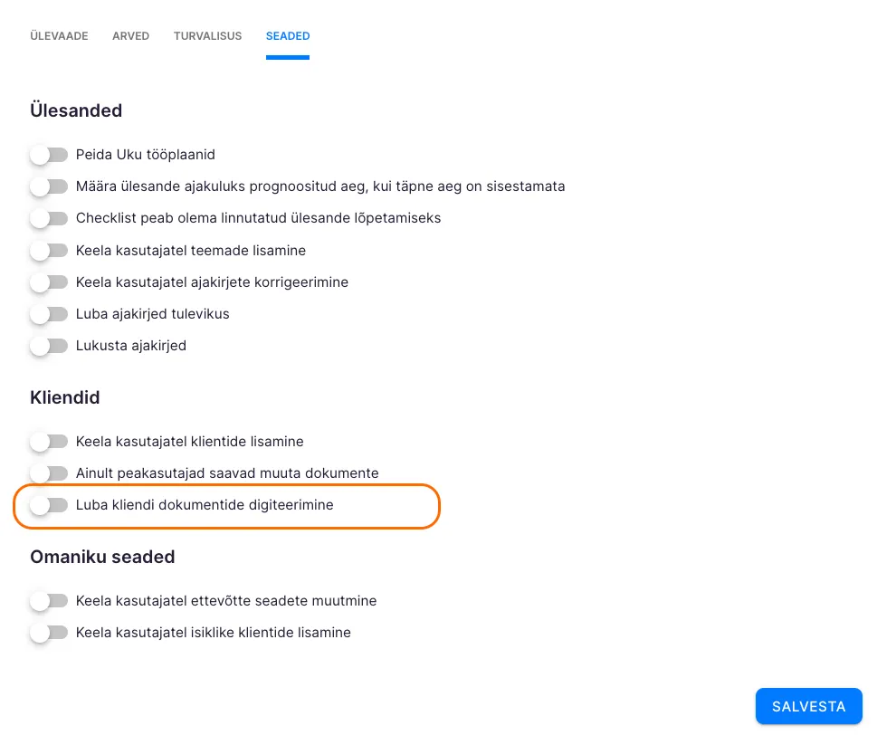Turn on Luba kliendi dokumentide digiteerimine
The width and height of the screenshot is (896, 735).
tap(49, 505)
